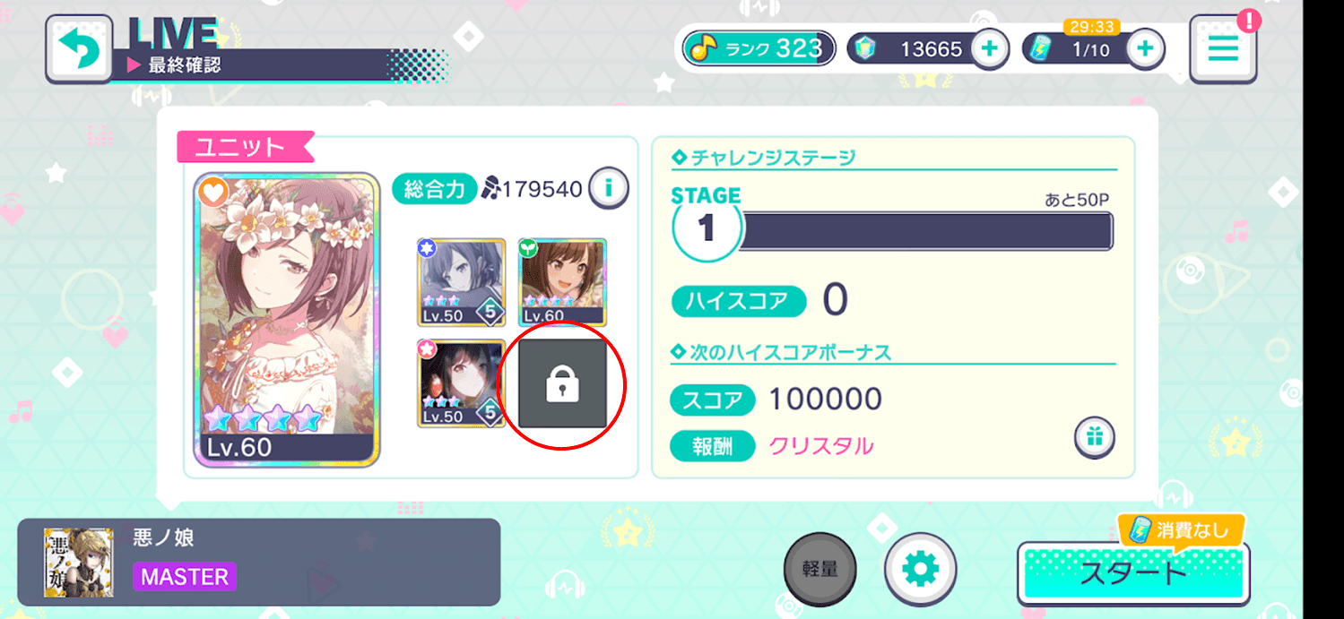Add crystals with the plus icon beside 13665
Screen dimensions: 1344x619
[x=990, y=49]
